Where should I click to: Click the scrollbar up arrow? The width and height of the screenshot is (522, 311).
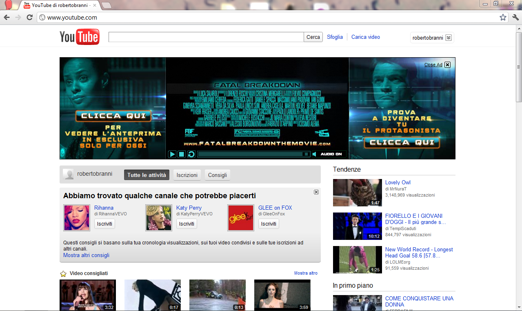pyautogui.click(x=519, y=29)
